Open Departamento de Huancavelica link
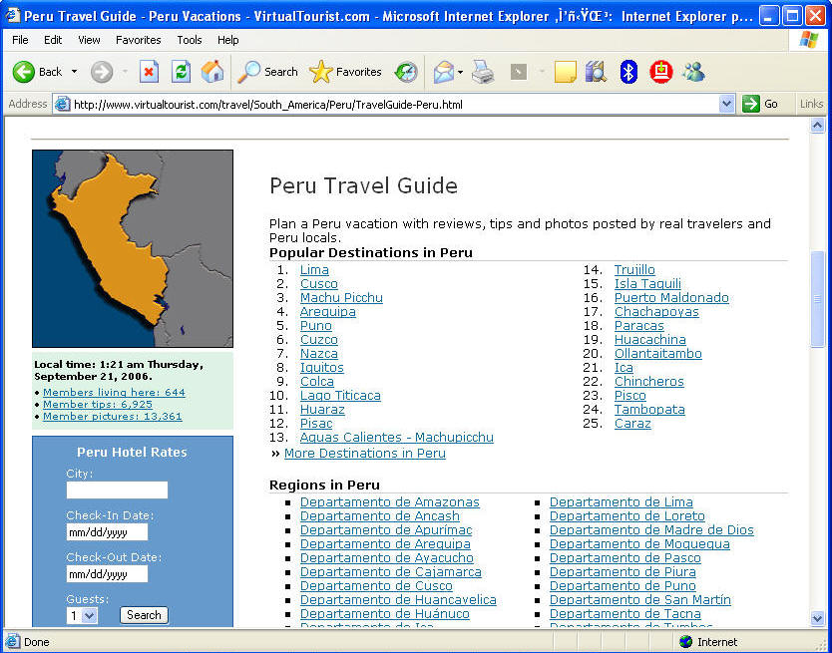Viewport: 832px width, 653px height. (398, 599)
